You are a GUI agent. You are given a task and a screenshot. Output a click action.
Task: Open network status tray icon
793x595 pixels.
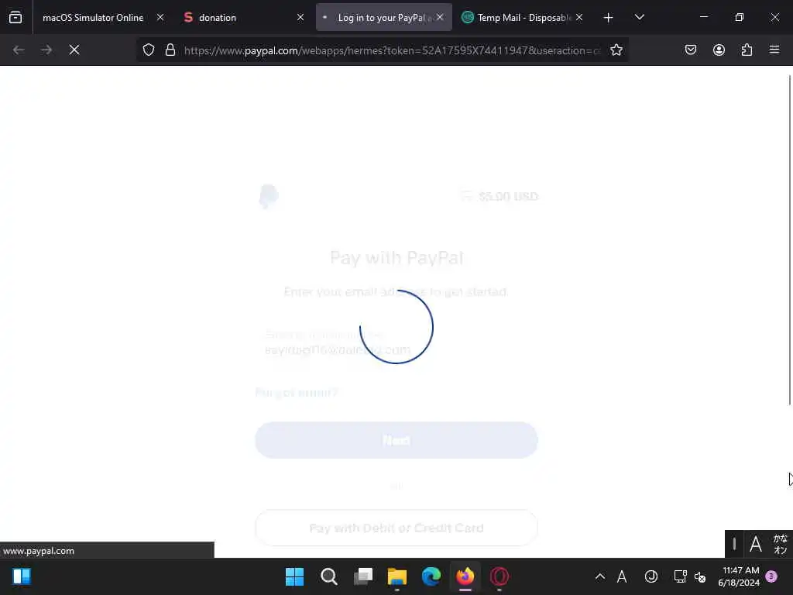tap(680, 576)
